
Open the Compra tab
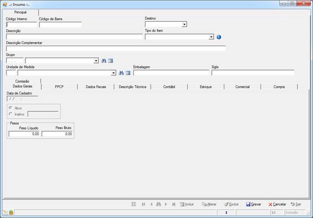point(279,87)
